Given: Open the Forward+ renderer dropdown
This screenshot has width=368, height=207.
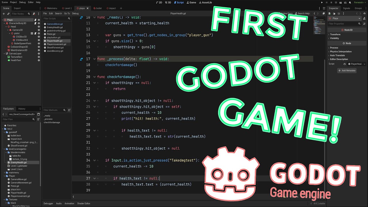Looking at the screenshot, I should (360, 2).
